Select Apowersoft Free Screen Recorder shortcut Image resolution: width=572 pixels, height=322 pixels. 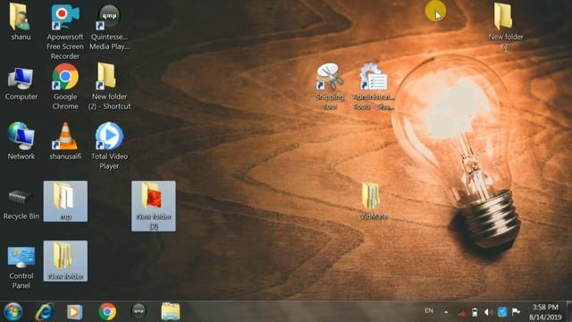[x=65, y=31]
